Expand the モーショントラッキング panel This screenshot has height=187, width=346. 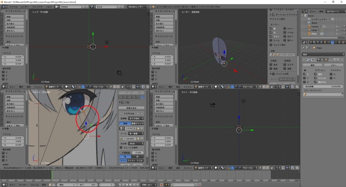point(271,15)
